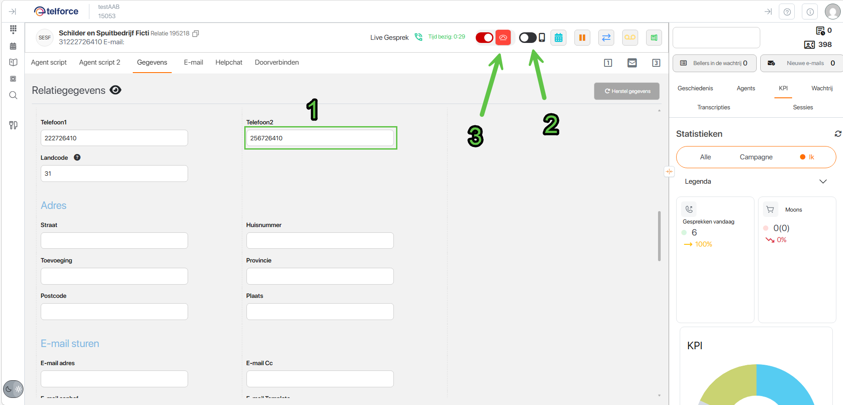Screen dimensions: 843x405
Task: Toggle the dark mobile phone switch
Action: pyautogui.click(x=528, y=38)
